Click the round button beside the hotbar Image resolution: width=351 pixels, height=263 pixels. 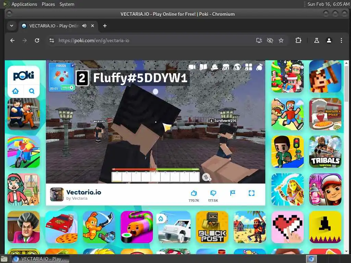[206, 177]
